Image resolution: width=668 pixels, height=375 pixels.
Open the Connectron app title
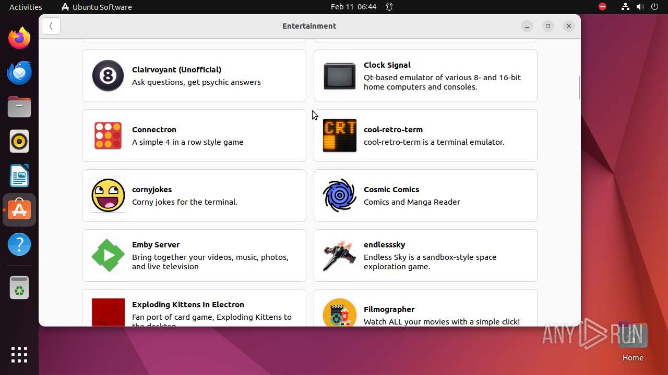(154, 130)
